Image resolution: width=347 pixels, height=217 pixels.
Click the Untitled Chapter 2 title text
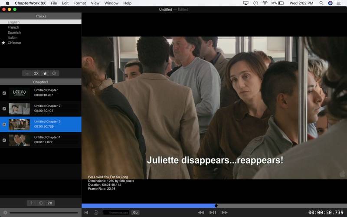point(47,106)
